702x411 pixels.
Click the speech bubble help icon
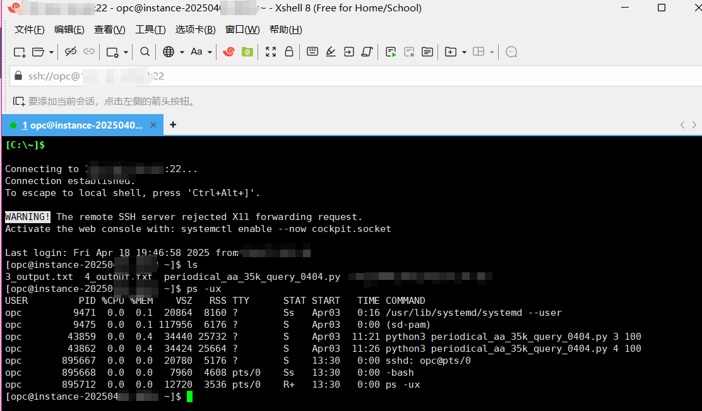click(x=511, y=52)
